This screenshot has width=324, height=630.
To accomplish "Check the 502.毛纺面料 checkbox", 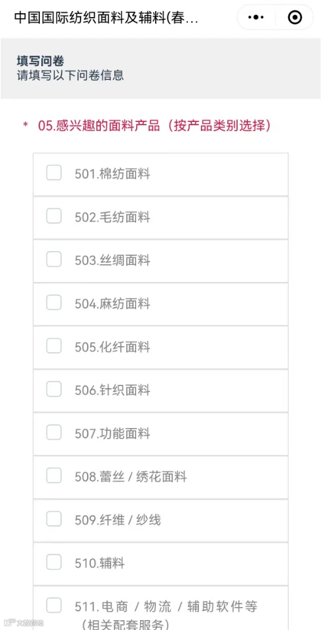I will (54, 216).
